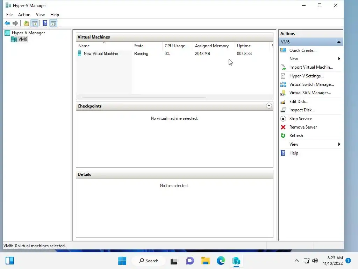
Task: Open the Chat app on the taskbar
Action: (190, 261)
